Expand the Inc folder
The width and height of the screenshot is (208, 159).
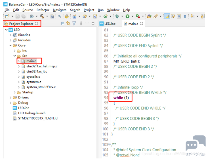14,51
